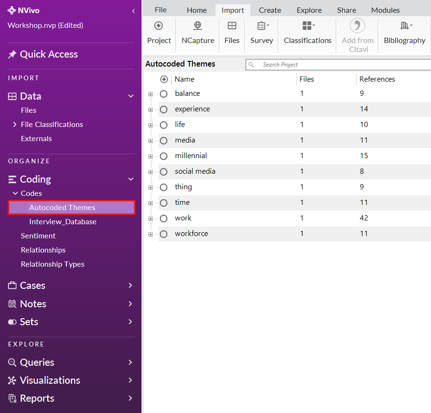The height and width of the screenshot is (413, 431).
Task: Select the media code circle
Action: 164,141
